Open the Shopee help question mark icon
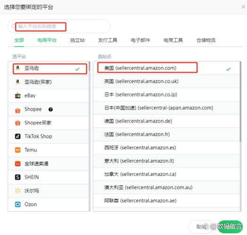Screen dimensions: 247x235 pyautogui.click(x=50, y=110)
